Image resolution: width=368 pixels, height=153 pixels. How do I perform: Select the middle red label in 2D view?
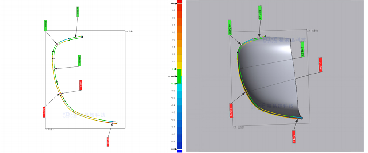click(x=81, y=85)
